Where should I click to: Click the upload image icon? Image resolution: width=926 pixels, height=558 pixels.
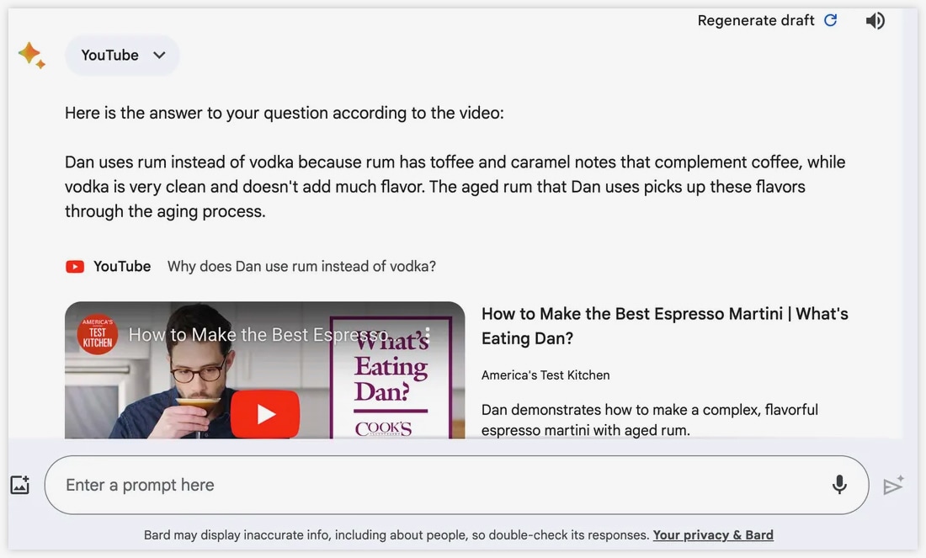[20, 485]
